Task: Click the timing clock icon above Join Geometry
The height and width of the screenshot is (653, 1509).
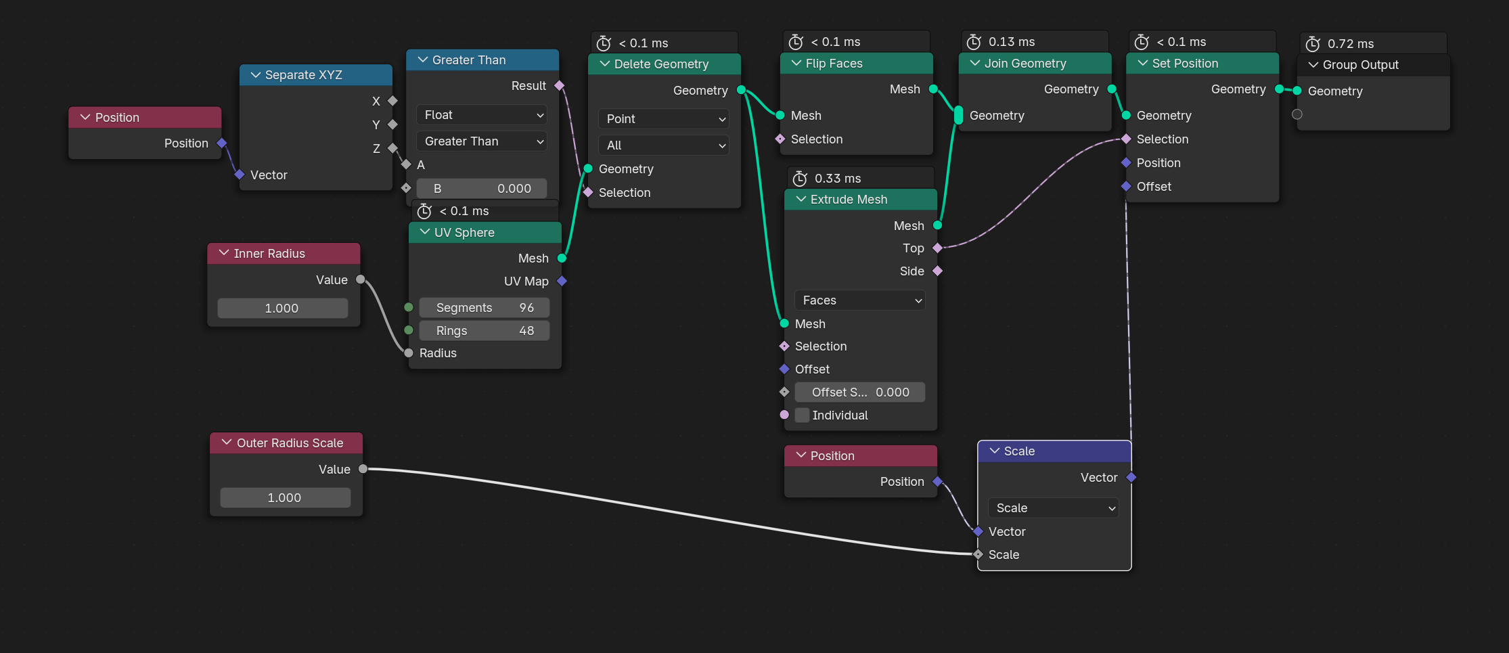Action: pos(974,42)
